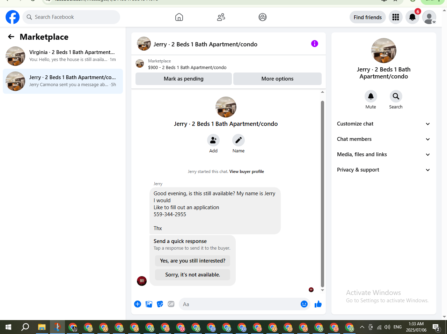This screenshot has height=334, width=447.
Task: Search in conversation magnifier icon
Action: click(396, 96)
